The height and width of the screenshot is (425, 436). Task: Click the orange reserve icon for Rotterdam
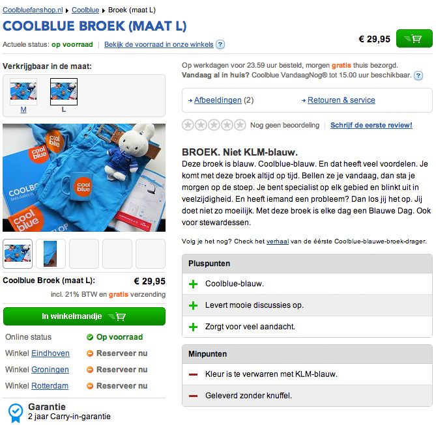click(90, 386)
